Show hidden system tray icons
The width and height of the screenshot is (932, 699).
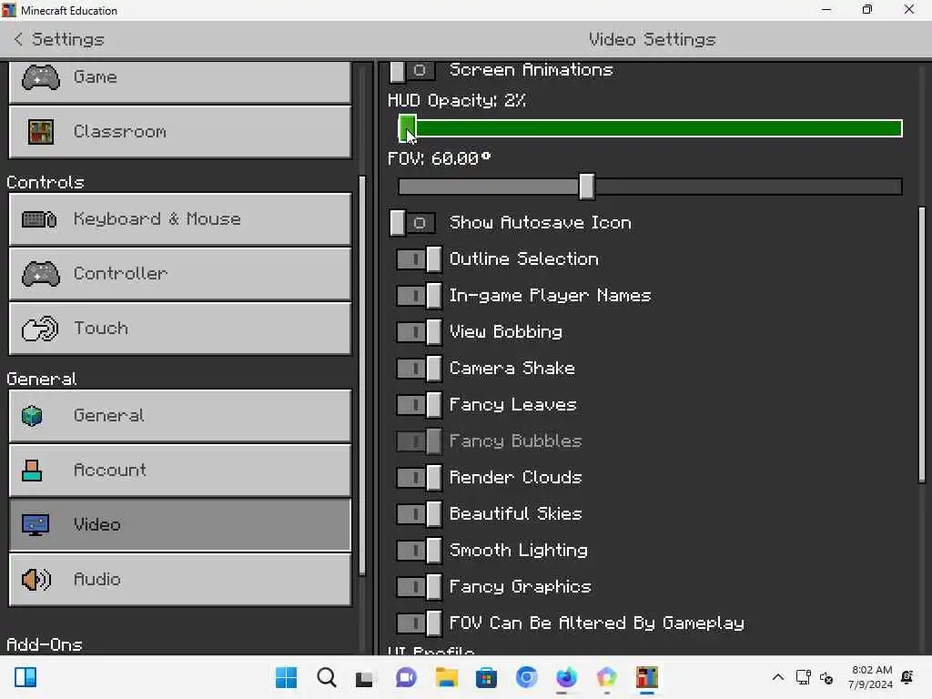point(777,677)
